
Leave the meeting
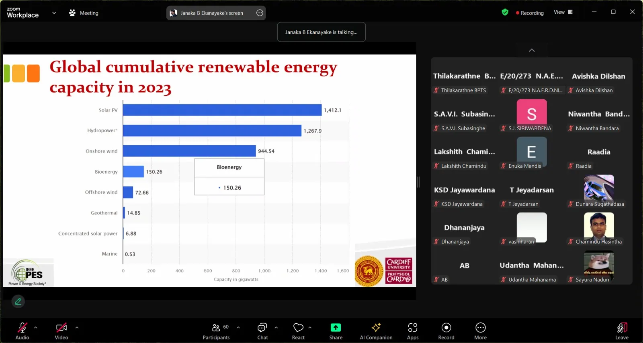[622, 331]
